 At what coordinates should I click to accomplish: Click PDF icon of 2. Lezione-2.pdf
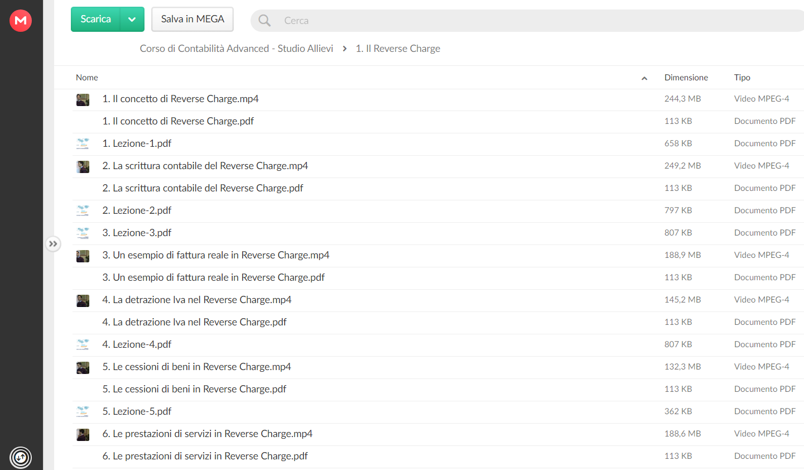point(83,211)
